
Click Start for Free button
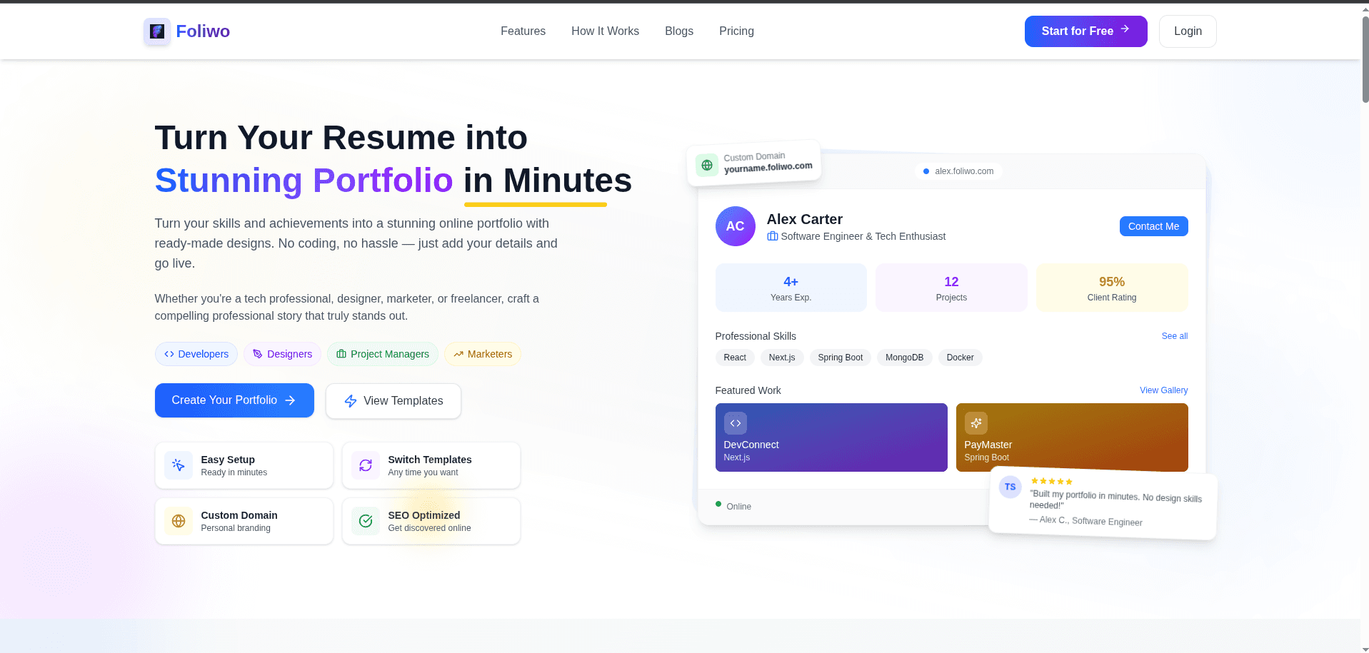coord(1085,31)
